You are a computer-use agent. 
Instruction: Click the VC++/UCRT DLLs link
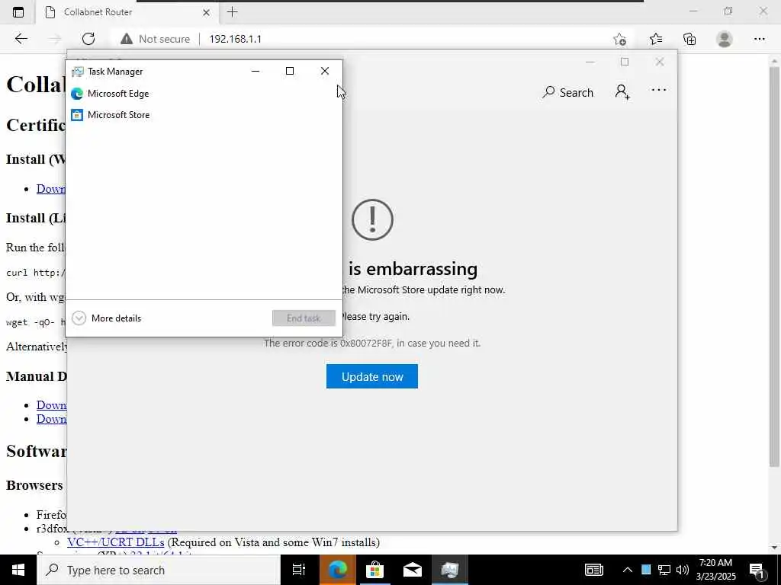tap(116, 542)
